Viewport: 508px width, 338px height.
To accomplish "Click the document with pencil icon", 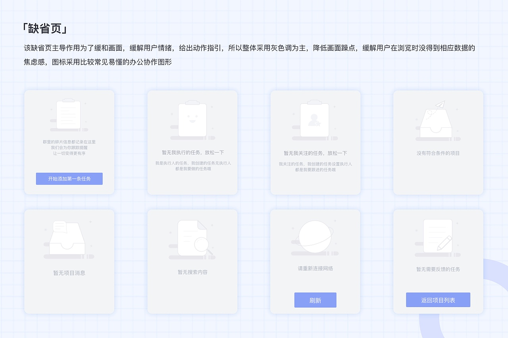I will point(438,236).
